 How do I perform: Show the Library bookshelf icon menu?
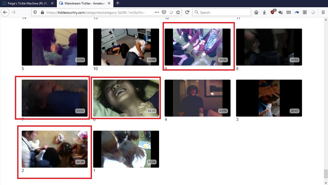[289, 12]
